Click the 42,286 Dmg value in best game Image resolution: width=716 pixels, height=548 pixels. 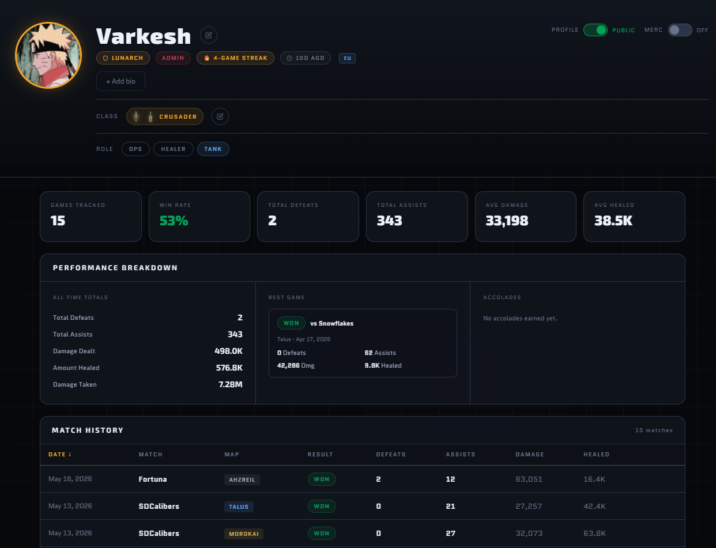pyautogui.click(x=296, y=365)
